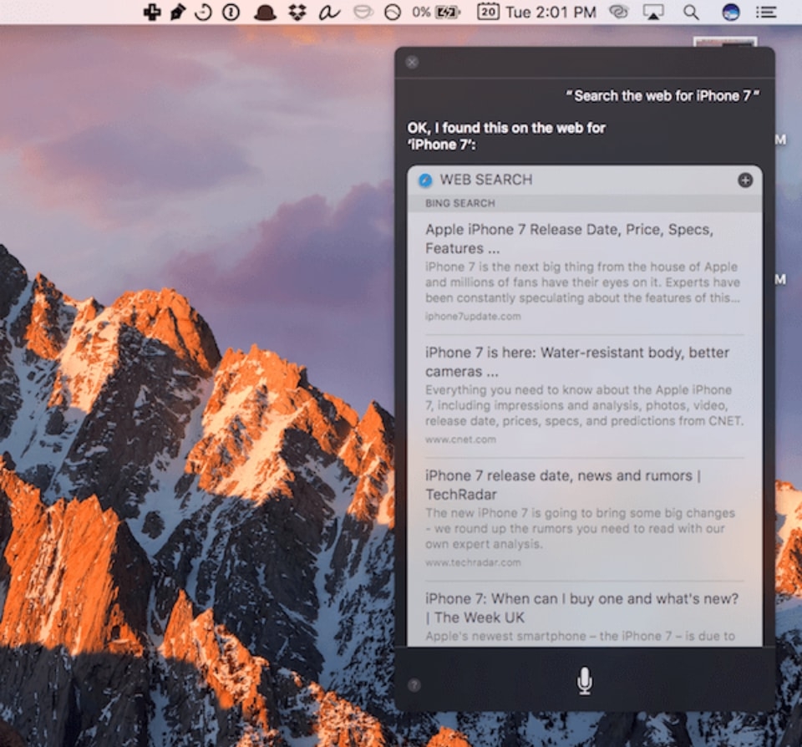Click the spoken query "Search the web for iPhone 7"

pyautogui.click(x=663, y=95)
